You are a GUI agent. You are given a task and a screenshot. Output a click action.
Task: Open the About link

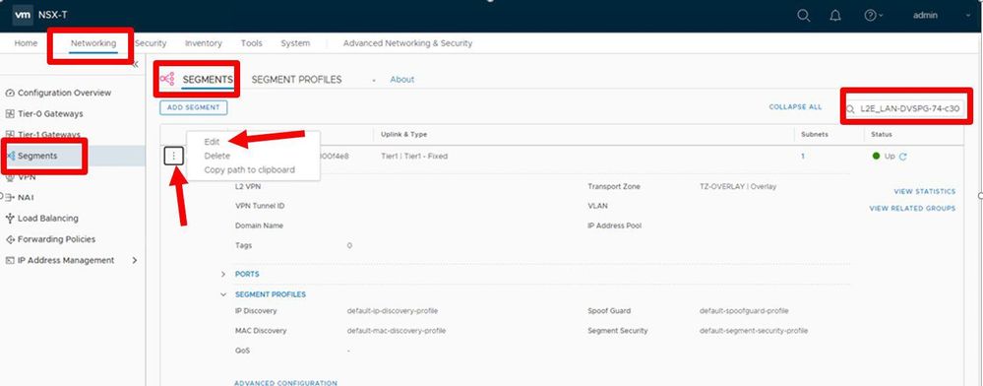tap(401, 80)
